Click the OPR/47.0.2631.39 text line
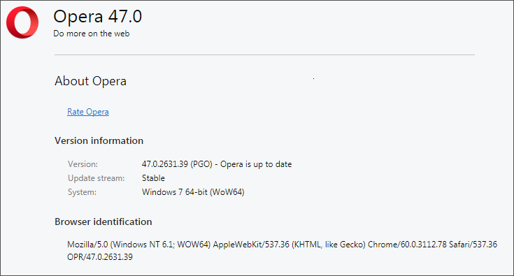This screenshot has height=276, width=514. (x=100, y=257)
